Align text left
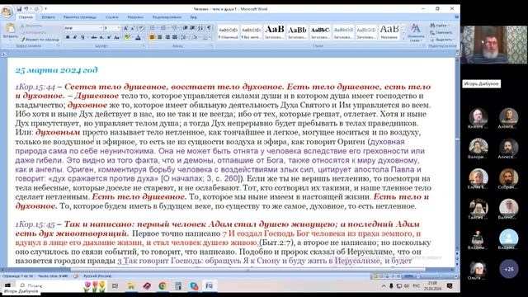 click(x=152, y=37)
